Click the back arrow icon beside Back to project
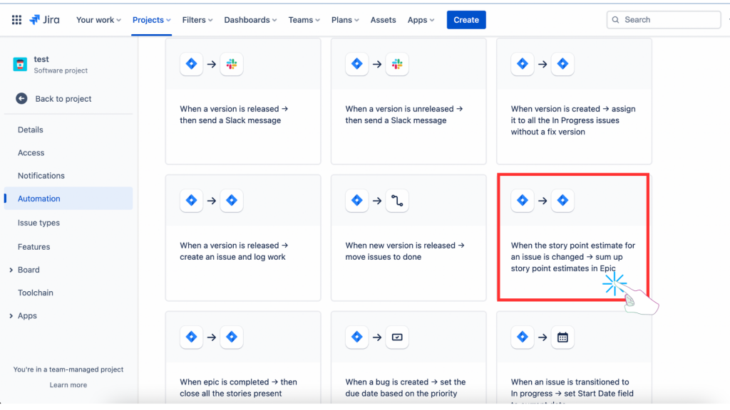The height and width of the screenshot is (410, 730). (x=21, y=98)
